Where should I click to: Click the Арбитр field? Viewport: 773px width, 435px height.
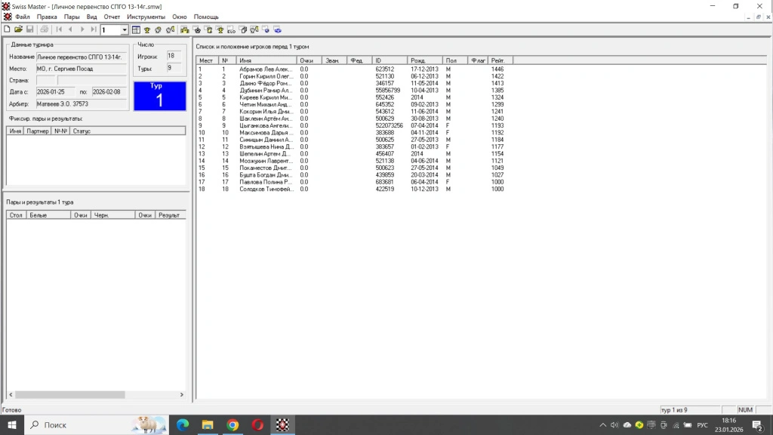pyautogui.click(x=82, y=103)
